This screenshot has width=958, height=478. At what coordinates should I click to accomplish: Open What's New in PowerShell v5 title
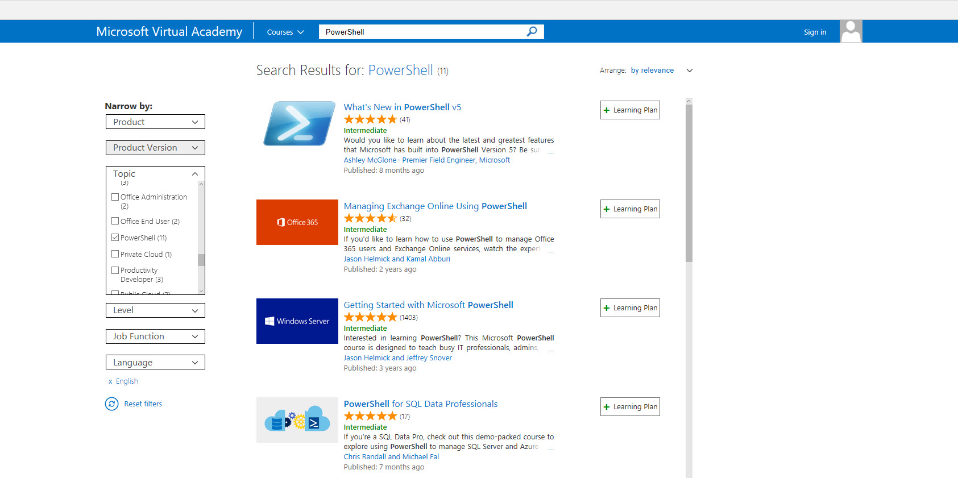(403, 107)
